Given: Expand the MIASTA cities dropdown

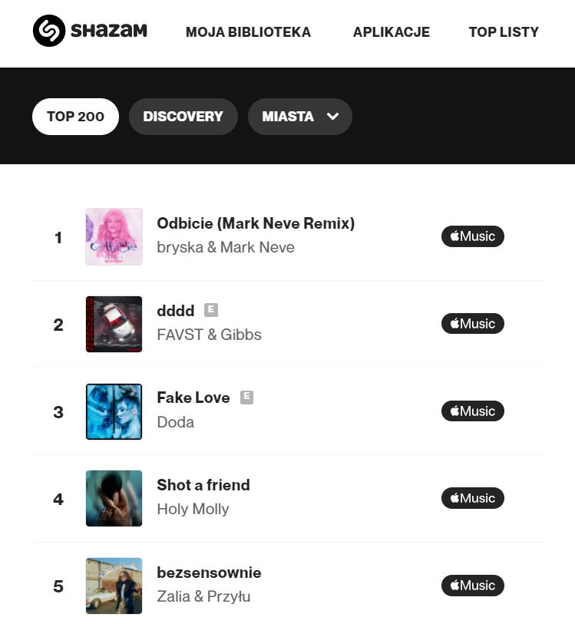Looking at the screenshot, I should [x=299, y=117].
